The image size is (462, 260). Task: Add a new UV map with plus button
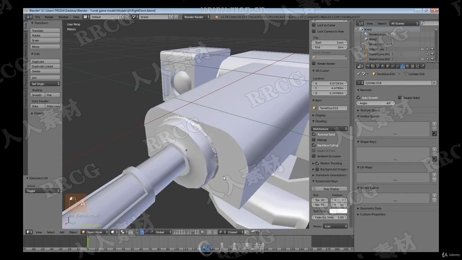435,175
